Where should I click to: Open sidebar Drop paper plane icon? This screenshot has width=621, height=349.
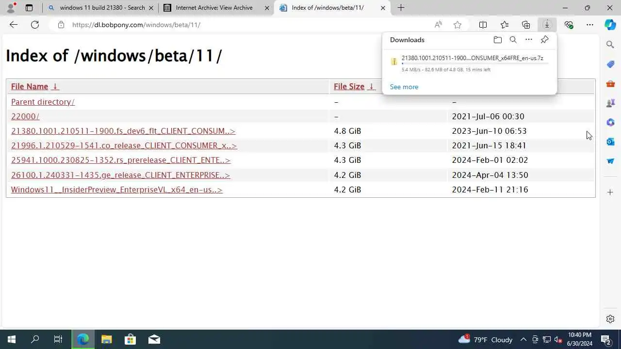[610, 161]
